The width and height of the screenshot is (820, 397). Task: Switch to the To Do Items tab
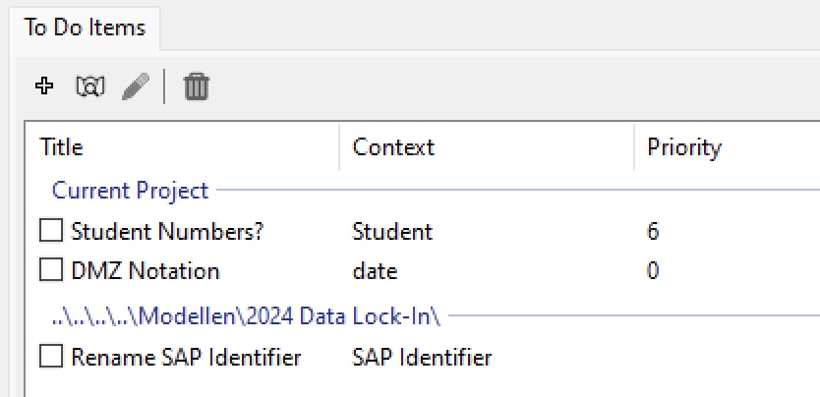pyautogui.click(x=85, y=28)
